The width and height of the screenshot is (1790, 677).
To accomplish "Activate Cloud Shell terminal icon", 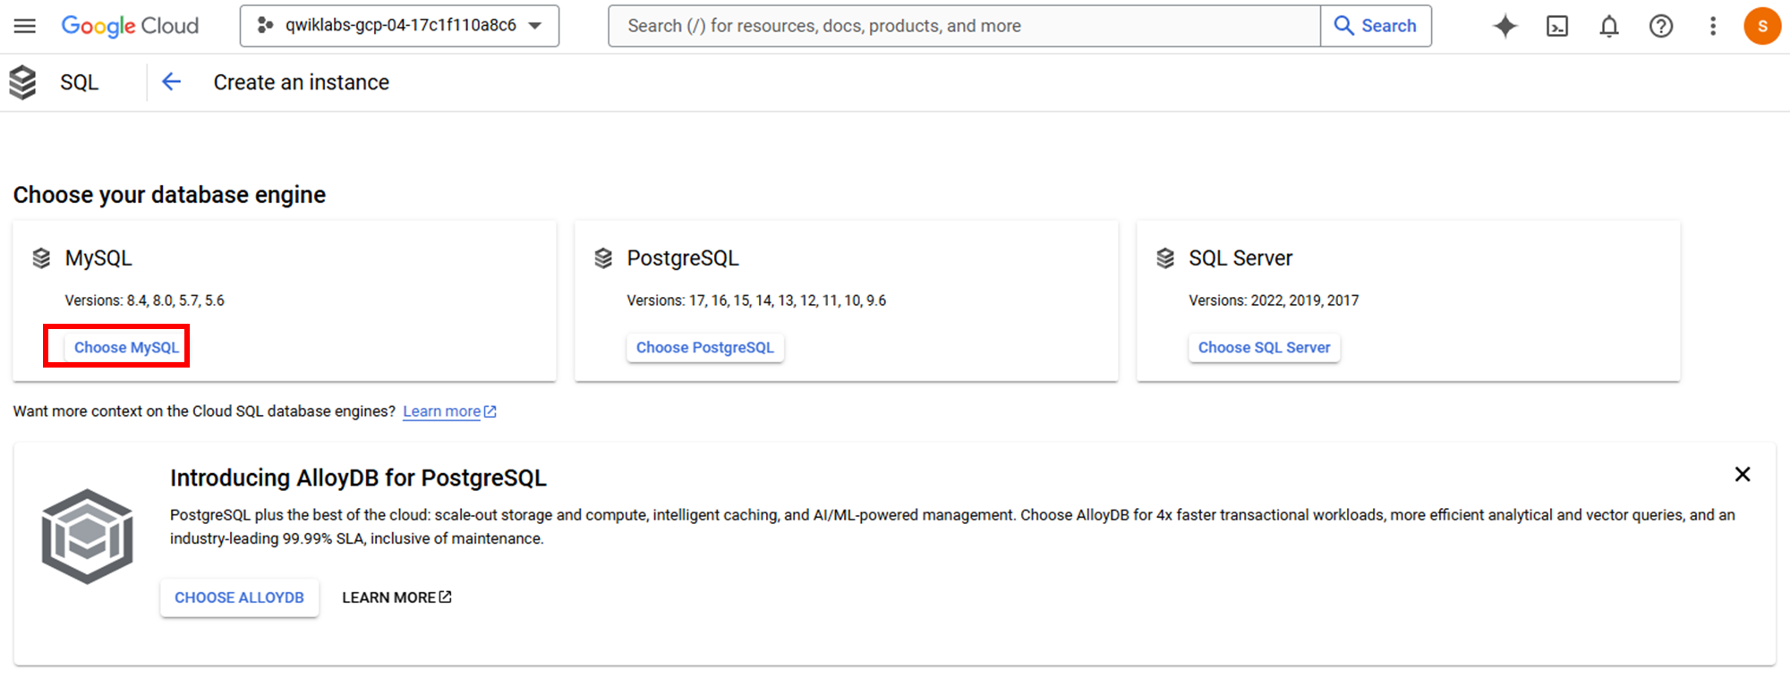I will pyautogui.click(x=1557, y=26).
